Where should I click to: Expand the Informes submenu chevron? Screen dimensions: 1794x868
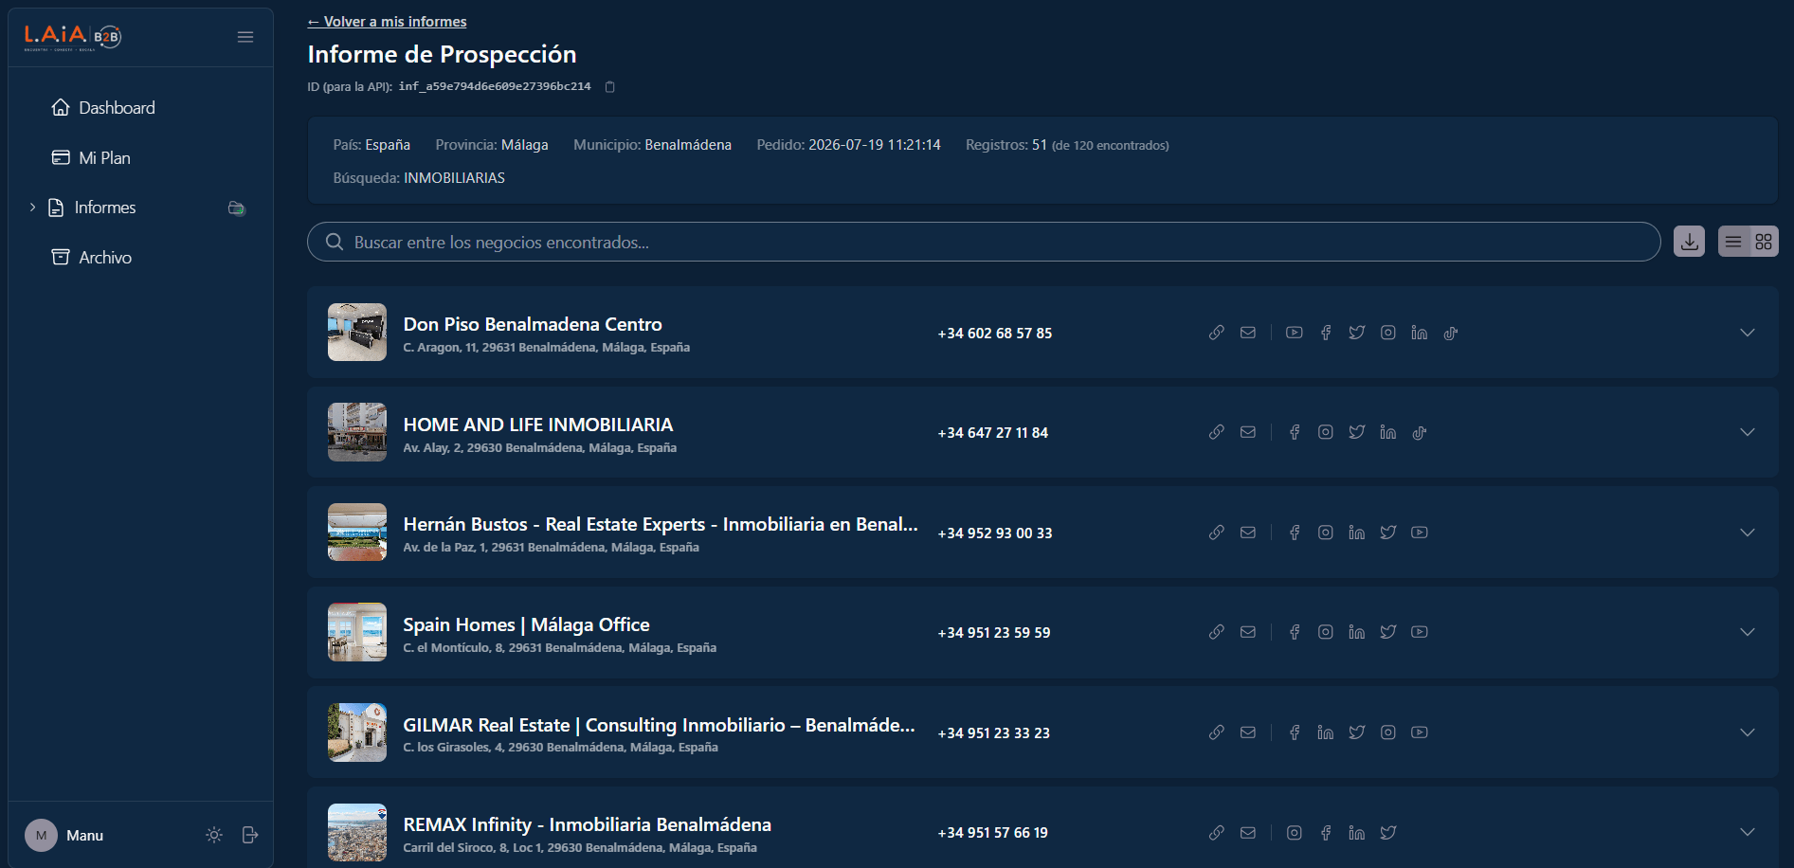[32, 208]
